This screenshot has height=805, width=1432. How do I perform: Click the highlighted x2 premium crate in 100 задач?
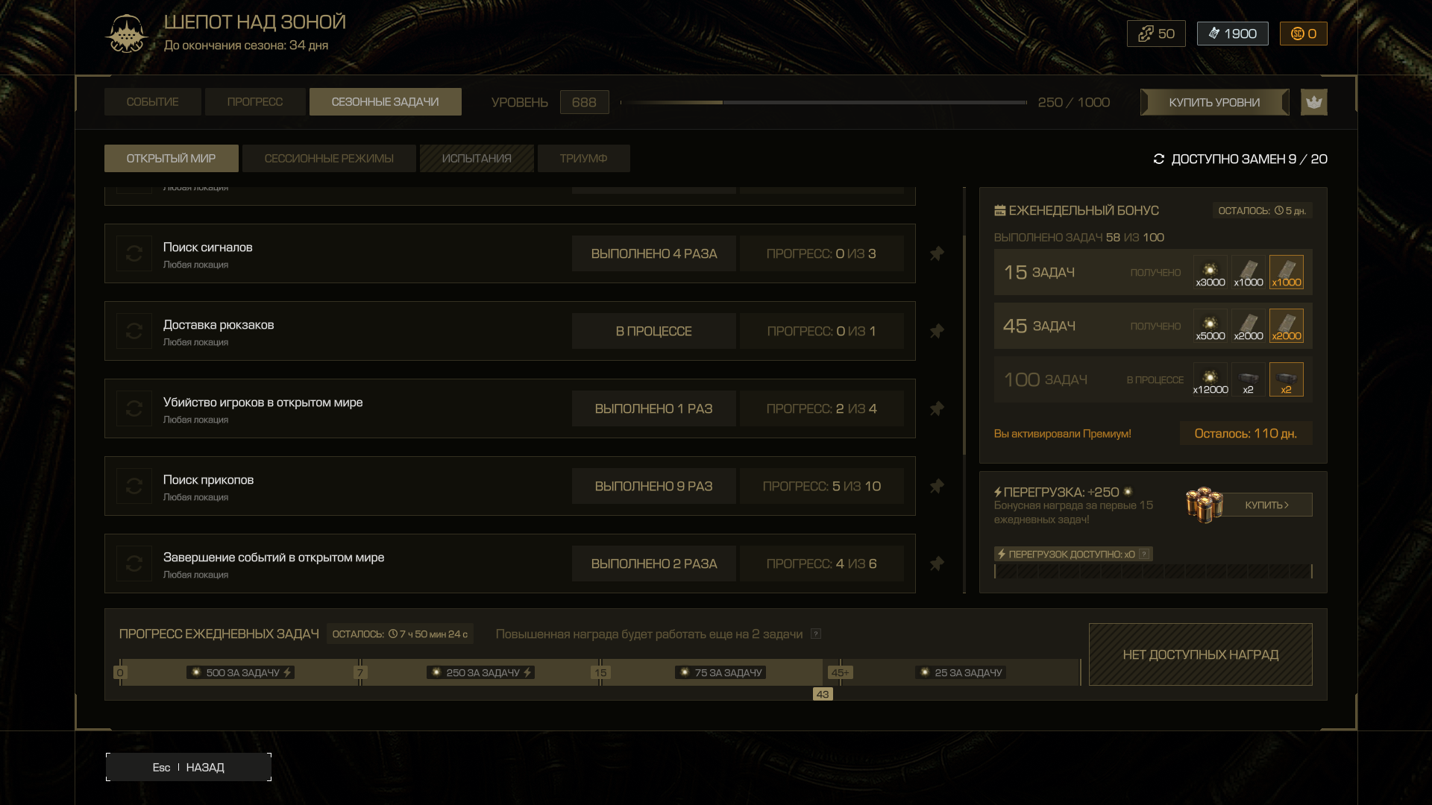pyautogui.click(x=1286, y=379)
